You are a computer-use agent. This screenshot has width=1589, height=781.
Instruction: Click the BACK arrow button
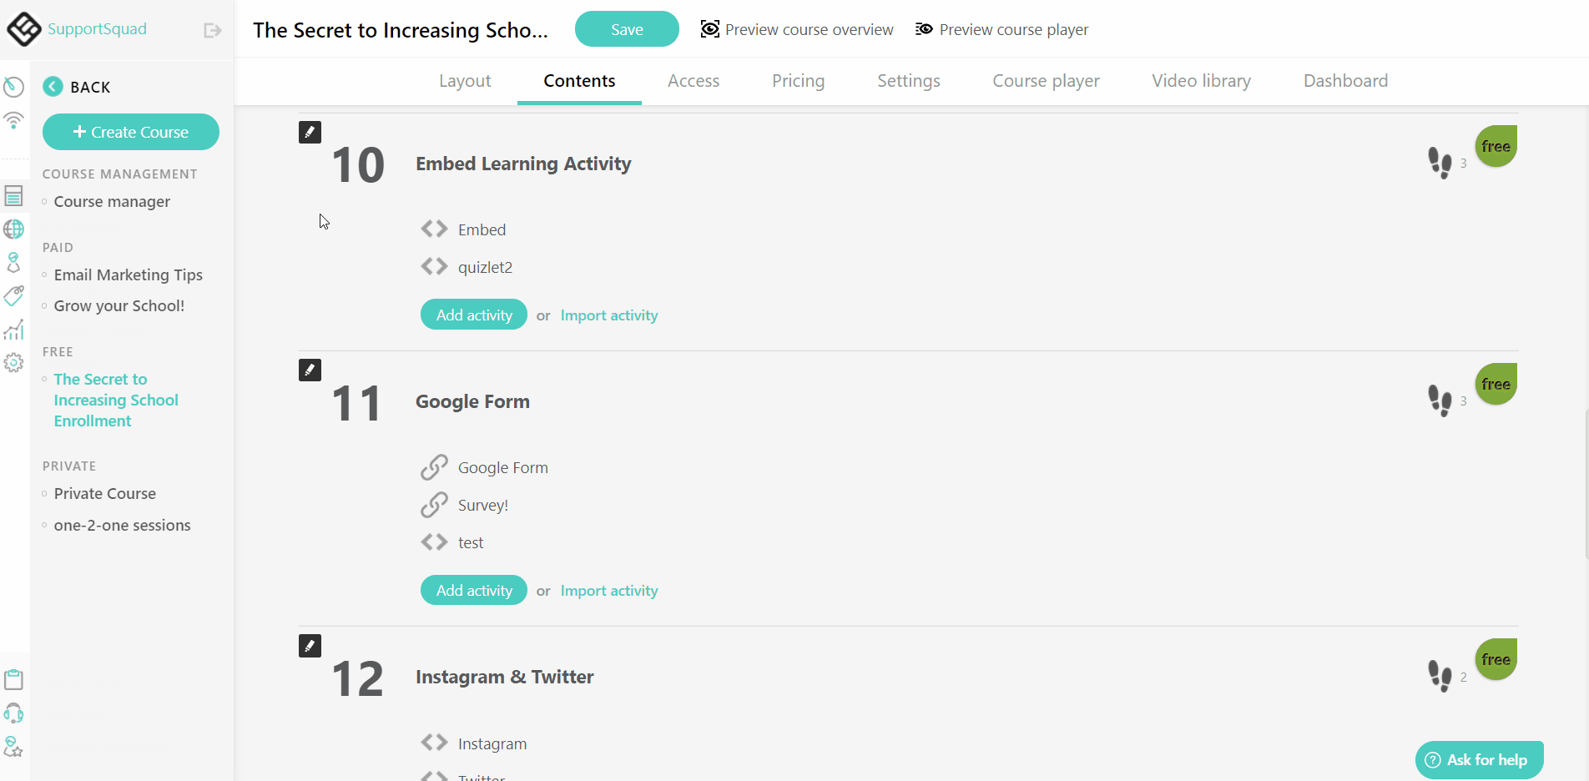pos(53,86)
